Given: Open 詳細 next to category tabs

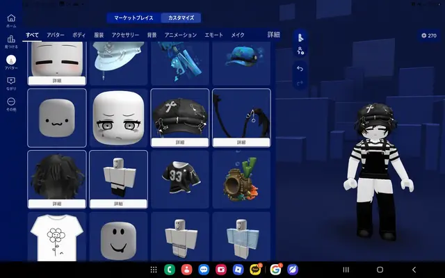Looking at the screenshot, I should [273, 35].
